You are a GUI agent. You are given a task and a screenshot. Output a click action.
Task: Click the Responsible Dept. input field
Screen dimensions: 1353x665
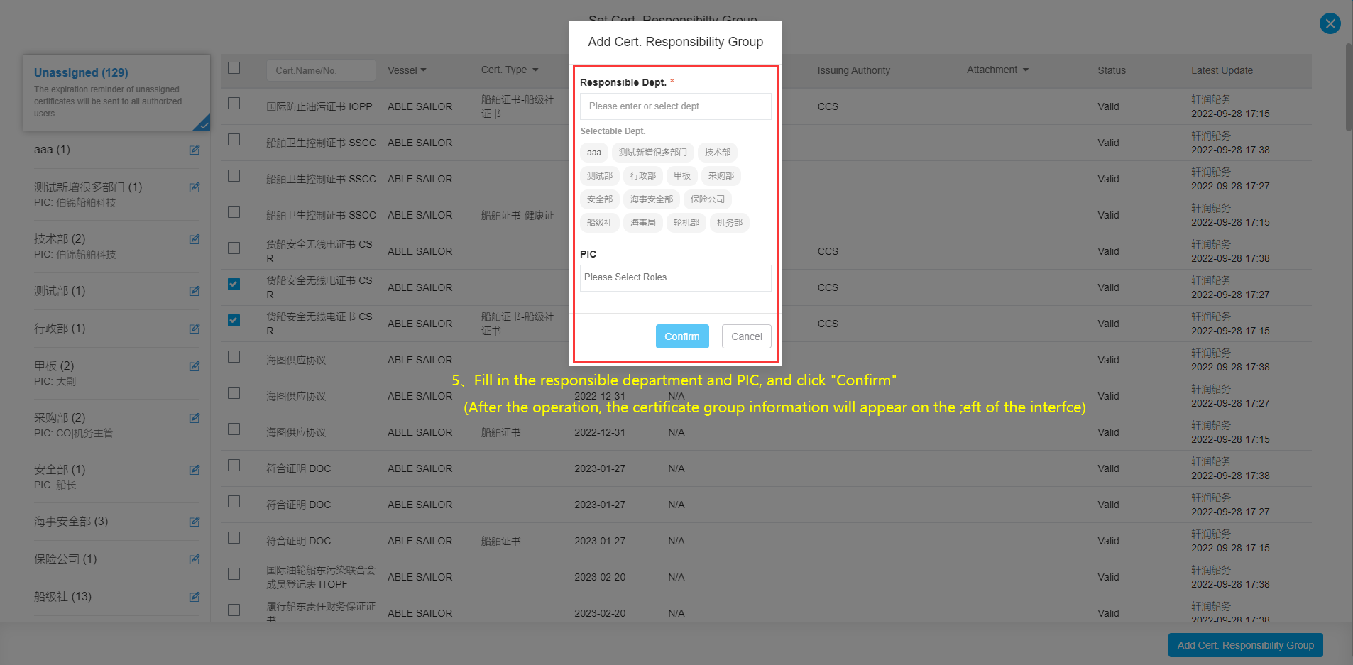[x=675, y=106]
